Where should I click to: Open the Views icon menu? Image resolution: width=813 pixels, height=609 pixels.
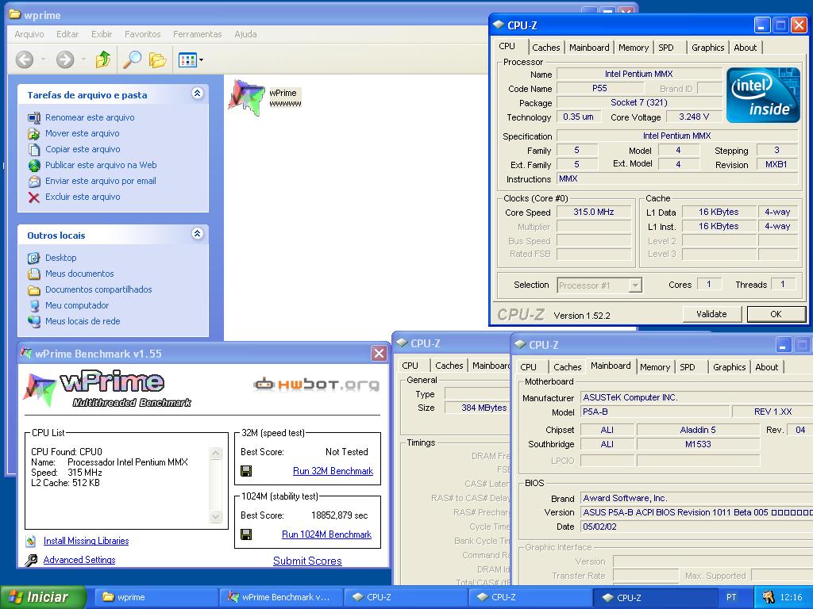[187, 60]
